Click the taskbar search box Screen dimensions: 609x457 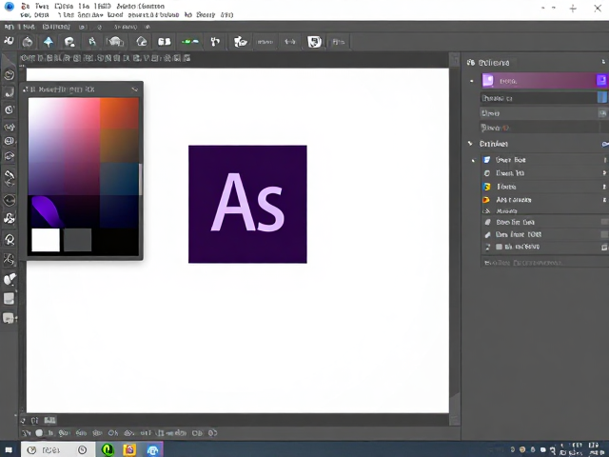(x=58, y=449)
